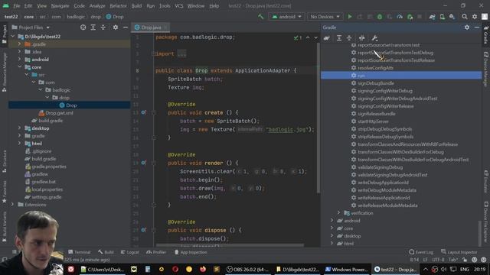Click the Debug bug icon in toolbar

pos(380,17)
